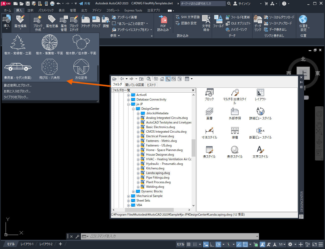The width and height of the screenshot is (325, 249).
Task: Click the 文字を結合 (Combine Text) icon
Action: 206,19
